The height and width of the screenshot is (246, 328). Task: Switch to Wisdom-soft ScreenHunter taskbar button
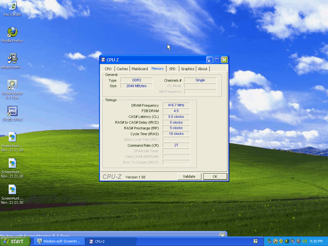click(60, 242)
